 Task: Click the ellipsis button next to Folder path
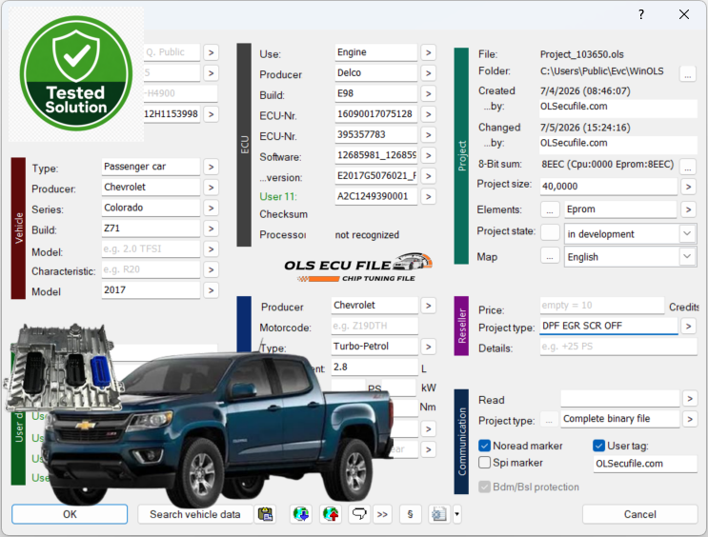point(688,73)
